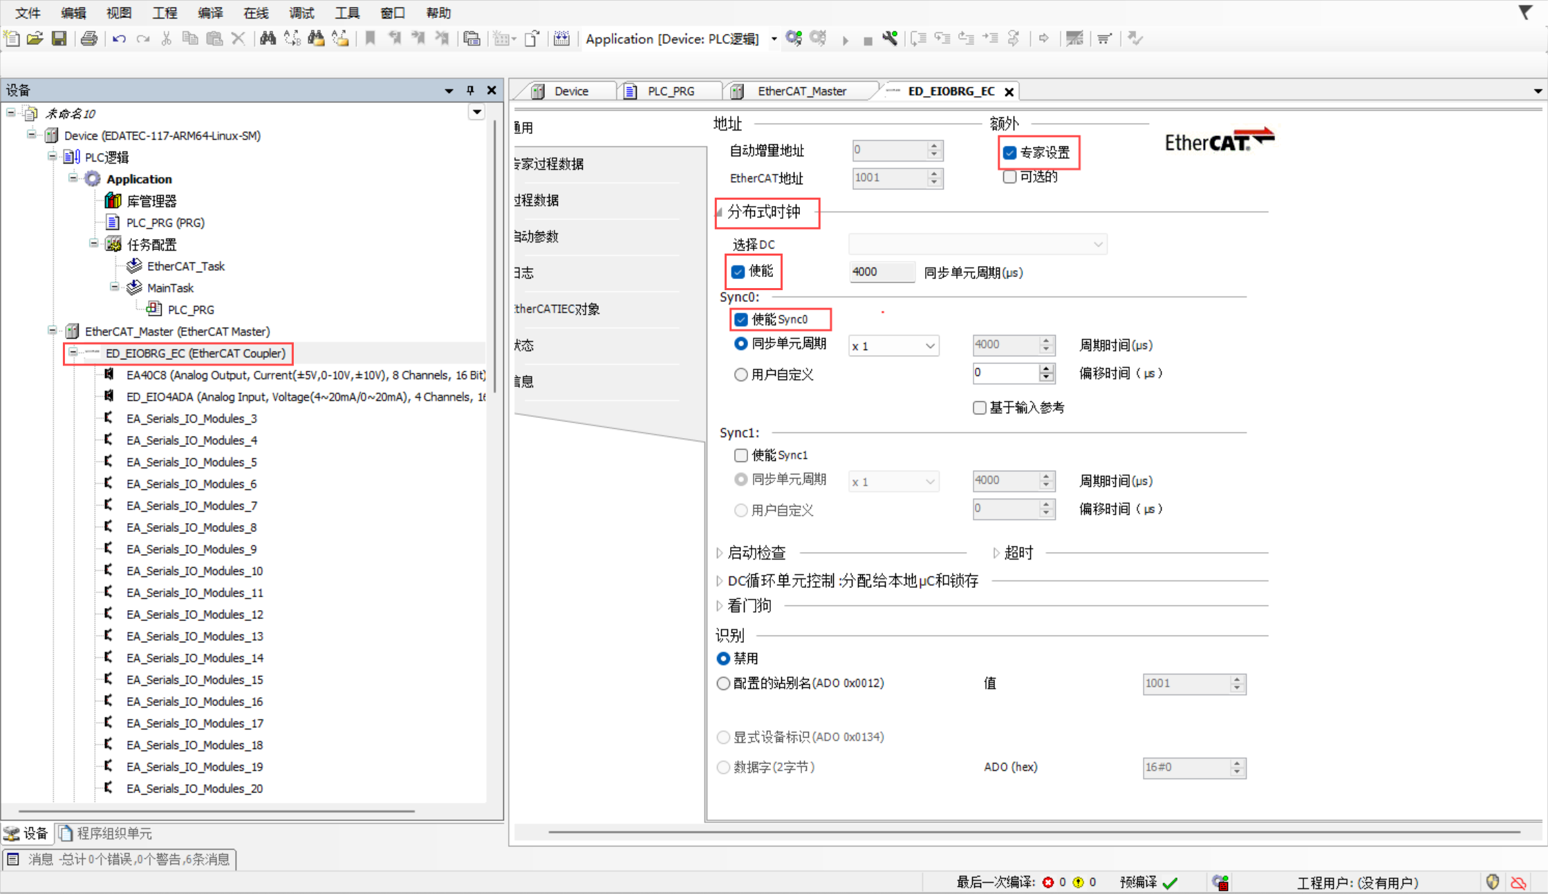Click the Cut scissors icon
Image resolution: width=1548 pixels, height=894 pixels.
166,39
